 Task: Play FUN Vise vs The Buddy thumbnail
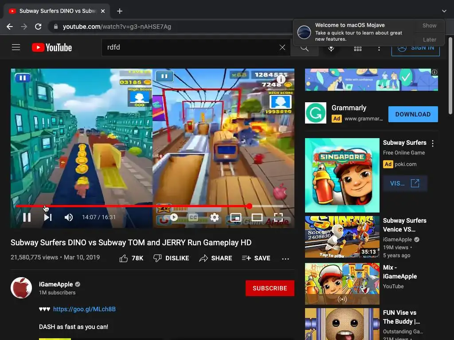342,324
